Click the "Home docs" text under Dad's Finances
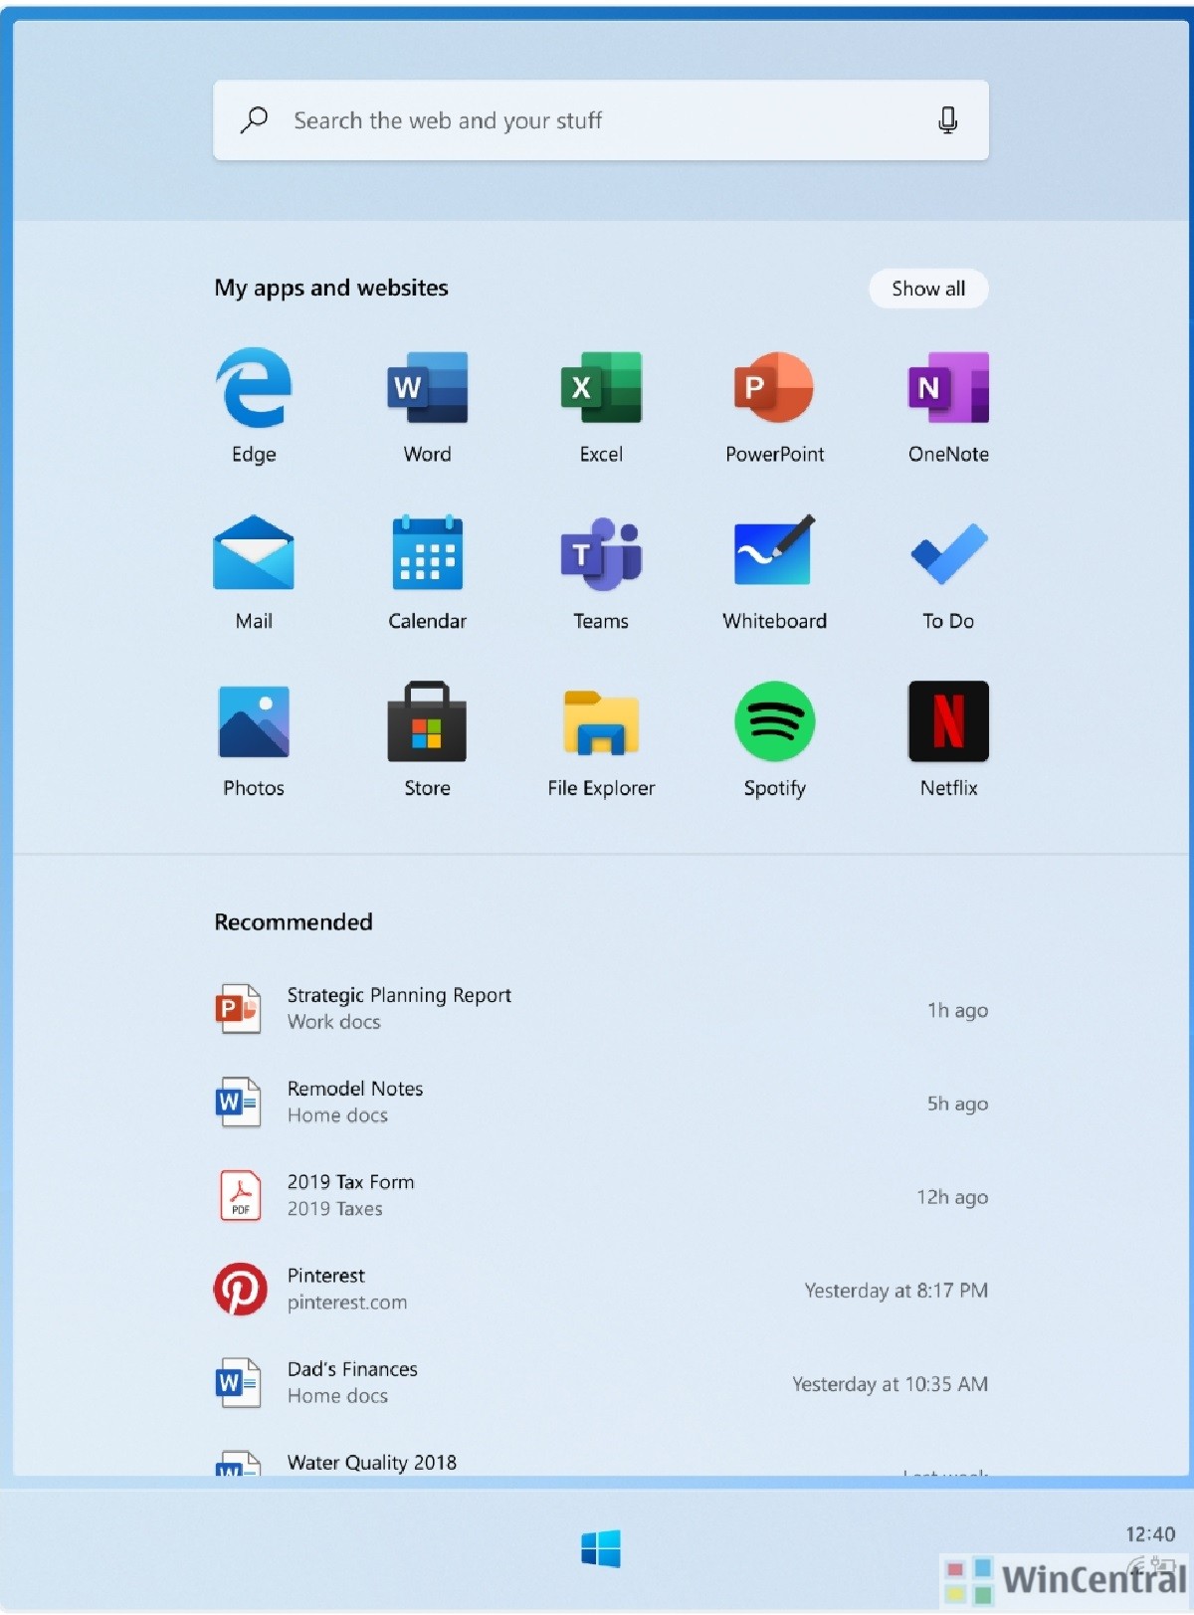Viewport: 1194px width, 1615px height. 337,1396
